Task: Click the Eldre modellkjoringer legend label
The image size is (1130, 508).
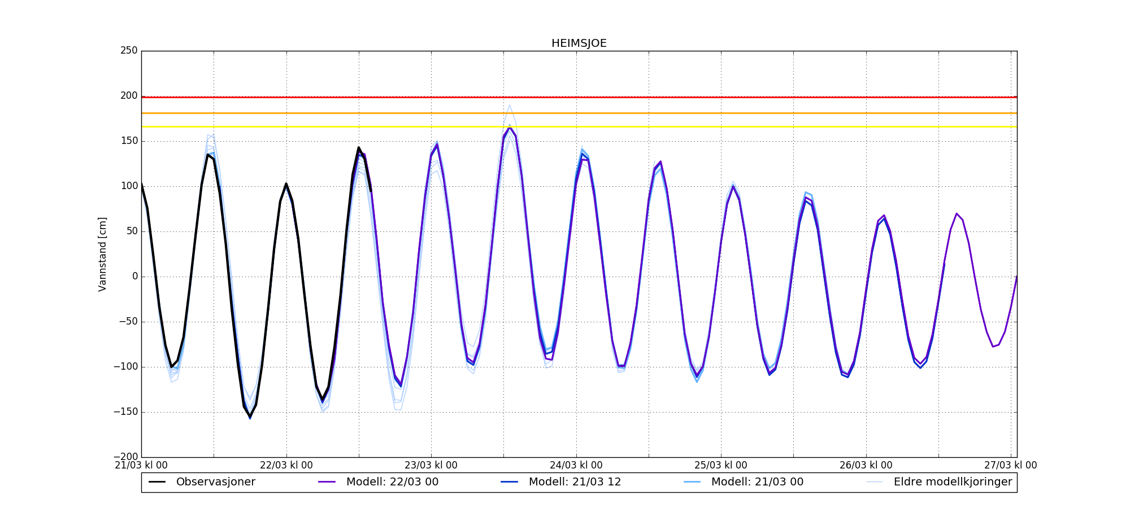Action: pyautogui.click(x=953, y=482)
